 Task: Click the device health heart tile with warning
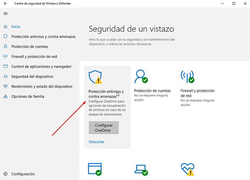[187, 169]
